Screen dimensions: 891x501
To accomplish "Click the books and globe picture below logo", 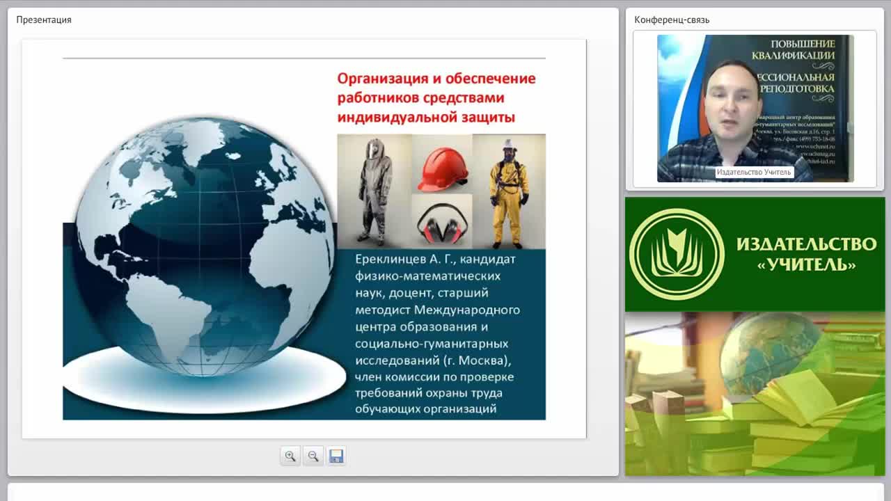I will [x=755, y=394].
